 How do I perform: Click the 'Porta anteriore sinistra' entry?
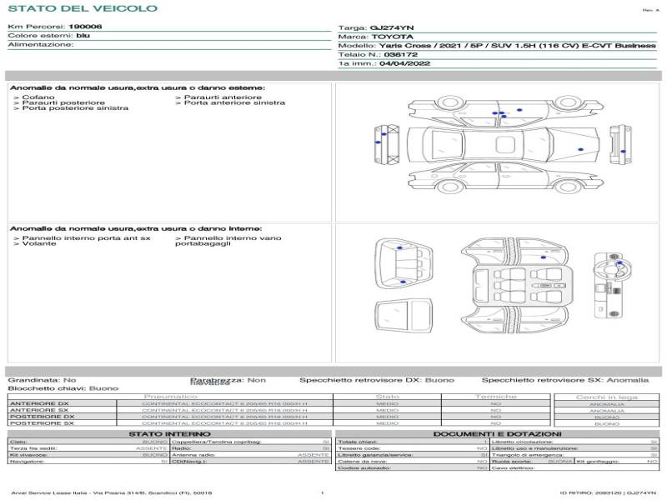[235, 102]
